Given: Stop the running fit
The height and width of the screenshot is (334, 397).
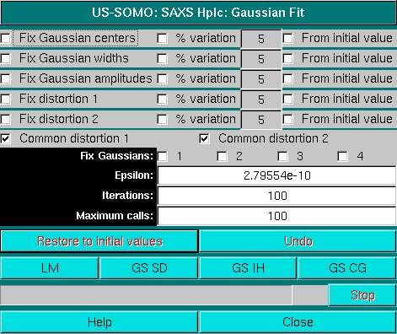Looking at the screenshot, I should pos(362,295).
